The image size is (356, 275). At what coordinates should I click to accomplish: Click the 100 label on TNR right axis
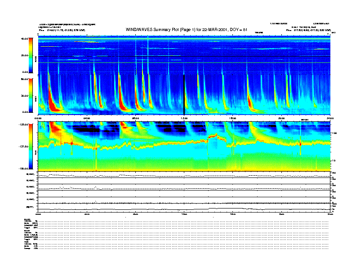coord(334,133)
